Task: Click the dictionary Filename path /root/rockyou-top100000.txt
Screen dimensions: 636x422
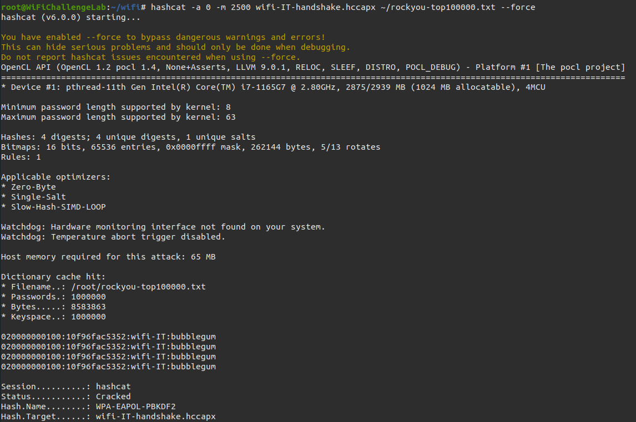Action: pos(138,287)
